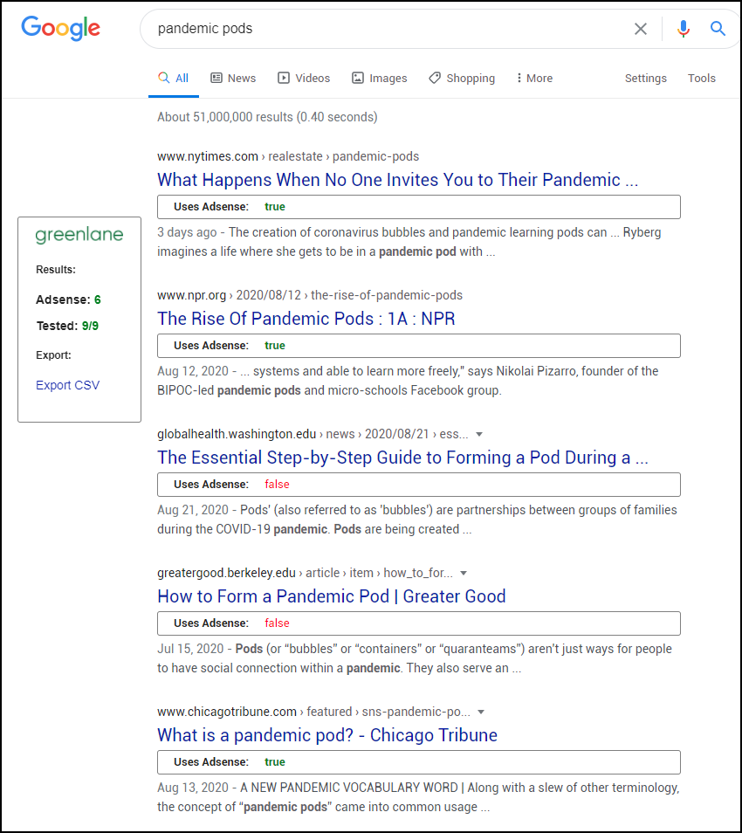Click the greenlane logo
Screen dimensions: 742x833
[79, 235]
